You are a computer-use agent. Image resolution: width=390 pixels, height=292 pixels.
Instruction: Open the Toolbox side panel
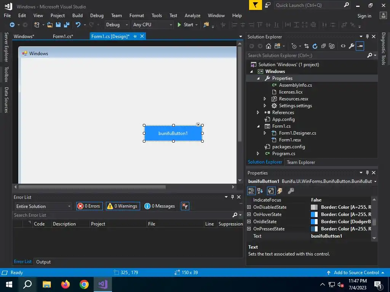click(6, 74)
